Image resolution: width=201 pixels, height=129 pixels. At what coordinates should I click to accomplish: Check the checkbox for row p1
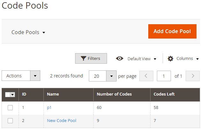(x=10, y=108)
